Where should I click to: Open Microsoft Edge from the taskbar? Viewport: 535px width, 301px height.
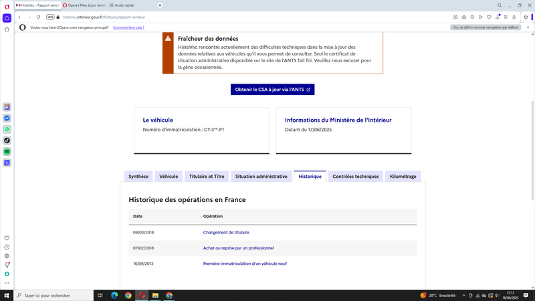114,296
